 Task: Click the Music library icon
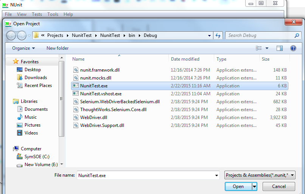pos(20,117)
